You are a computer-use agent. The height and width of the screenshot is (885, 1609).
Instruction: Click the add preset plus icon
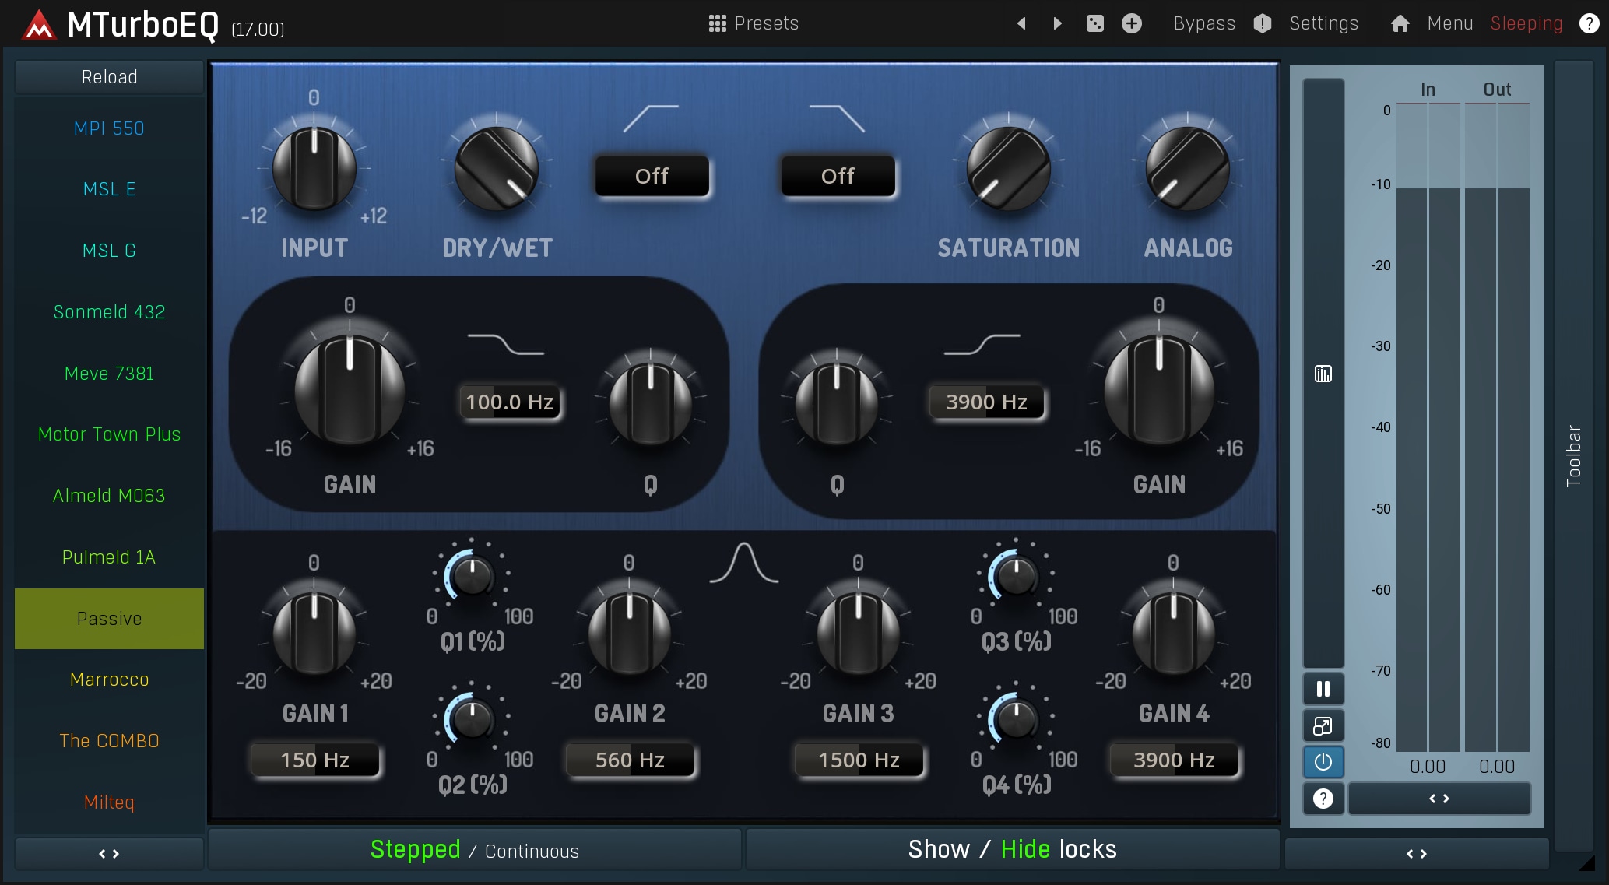tap(1131, 23)
